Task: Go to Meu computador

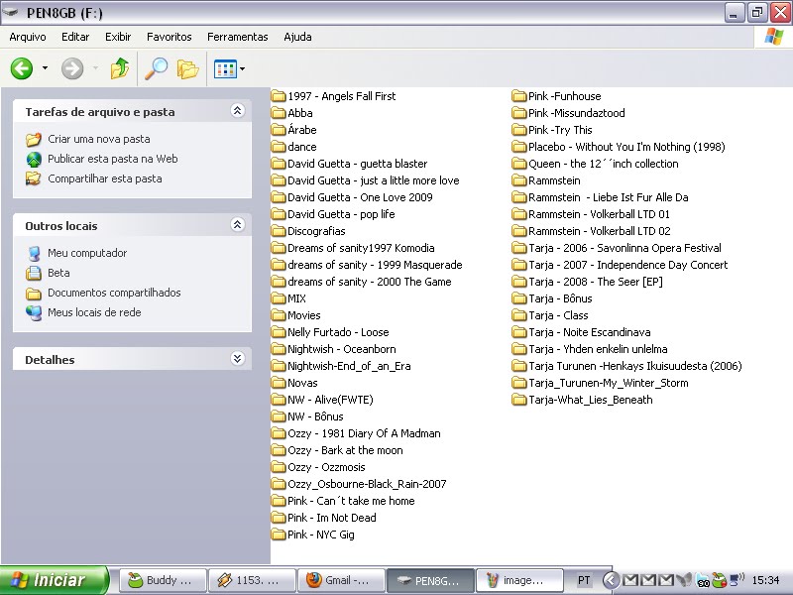Action: [87, 253]
